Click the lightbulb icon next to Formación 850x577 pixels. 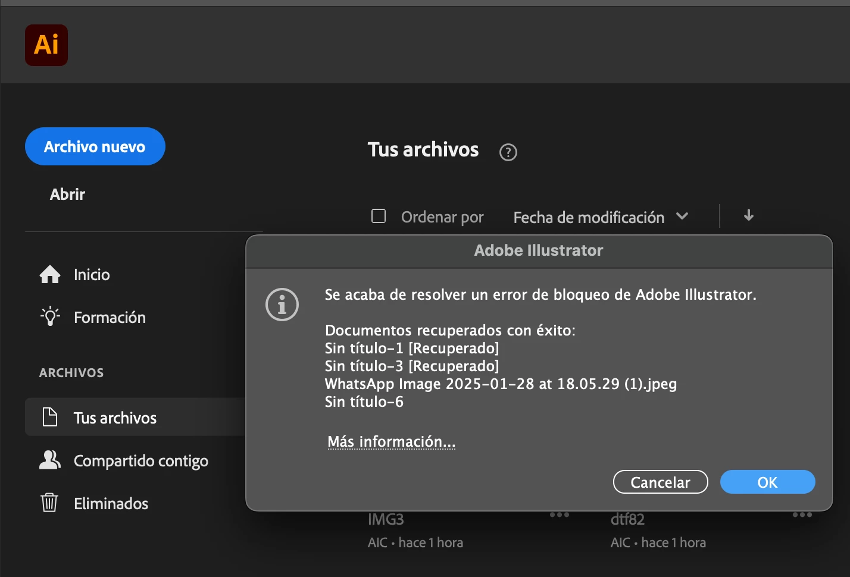pos(50,316)
